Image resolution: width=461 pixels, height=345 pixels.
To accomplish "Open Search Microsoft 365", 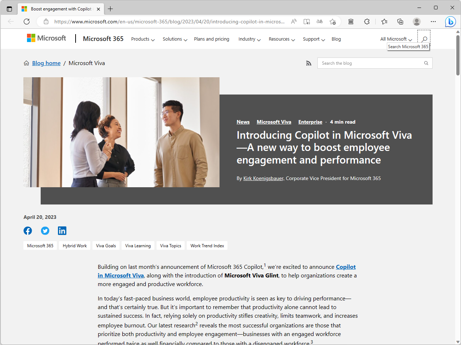I will 424,38.
